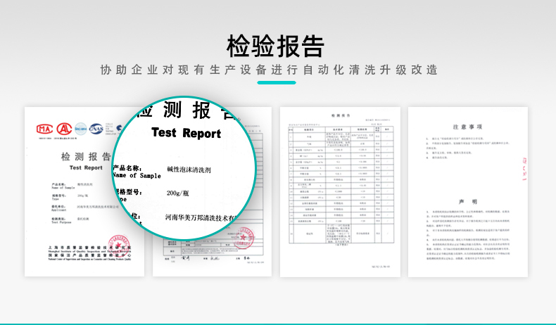
Task: Click the results table on third page
Action: [x=341, y=184]
